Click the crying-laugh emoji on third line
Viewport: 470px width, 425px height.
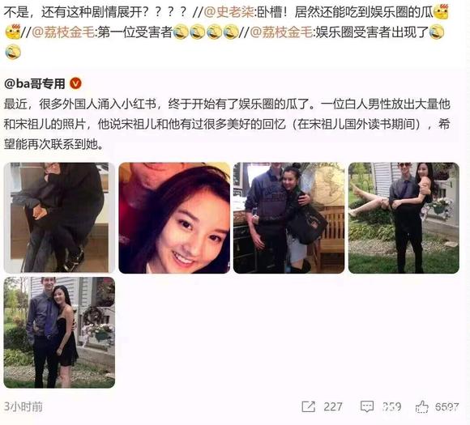[13, 52]
